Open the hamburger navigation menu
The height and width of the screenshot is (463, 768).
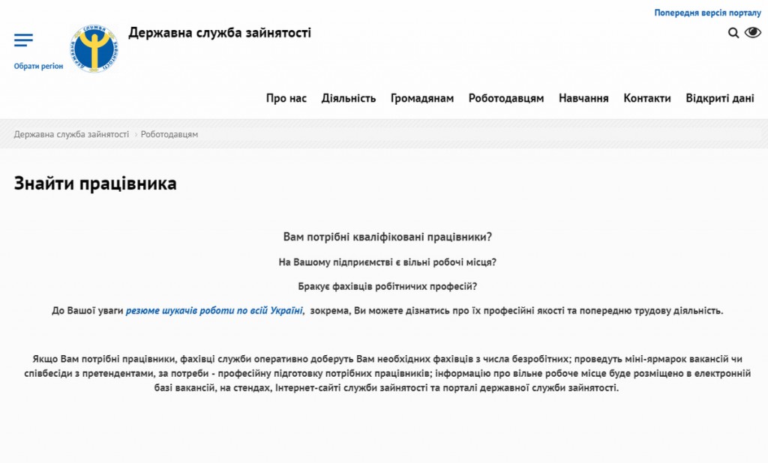tap(23, 40)
